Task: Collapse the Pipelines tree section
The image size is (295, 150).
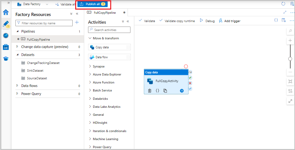Action: [x=17, y=31]
